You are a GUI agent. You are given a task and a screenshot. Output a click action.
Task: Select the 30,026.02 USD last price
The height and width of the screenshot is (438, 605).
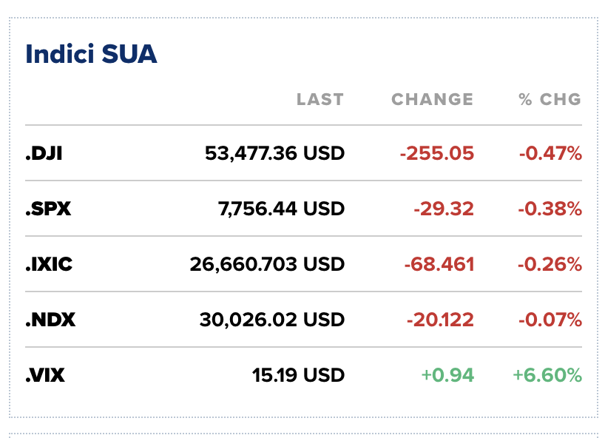point(272,320)
